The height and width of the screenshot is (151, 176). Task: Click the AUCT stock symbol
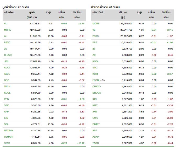(x=7, y=68)
